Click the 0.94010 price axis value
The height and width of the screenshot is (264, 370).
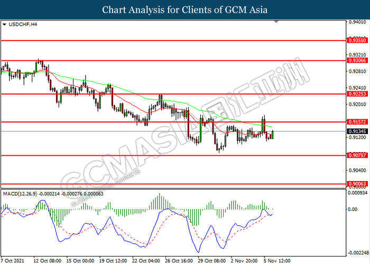tap(357, 22)
